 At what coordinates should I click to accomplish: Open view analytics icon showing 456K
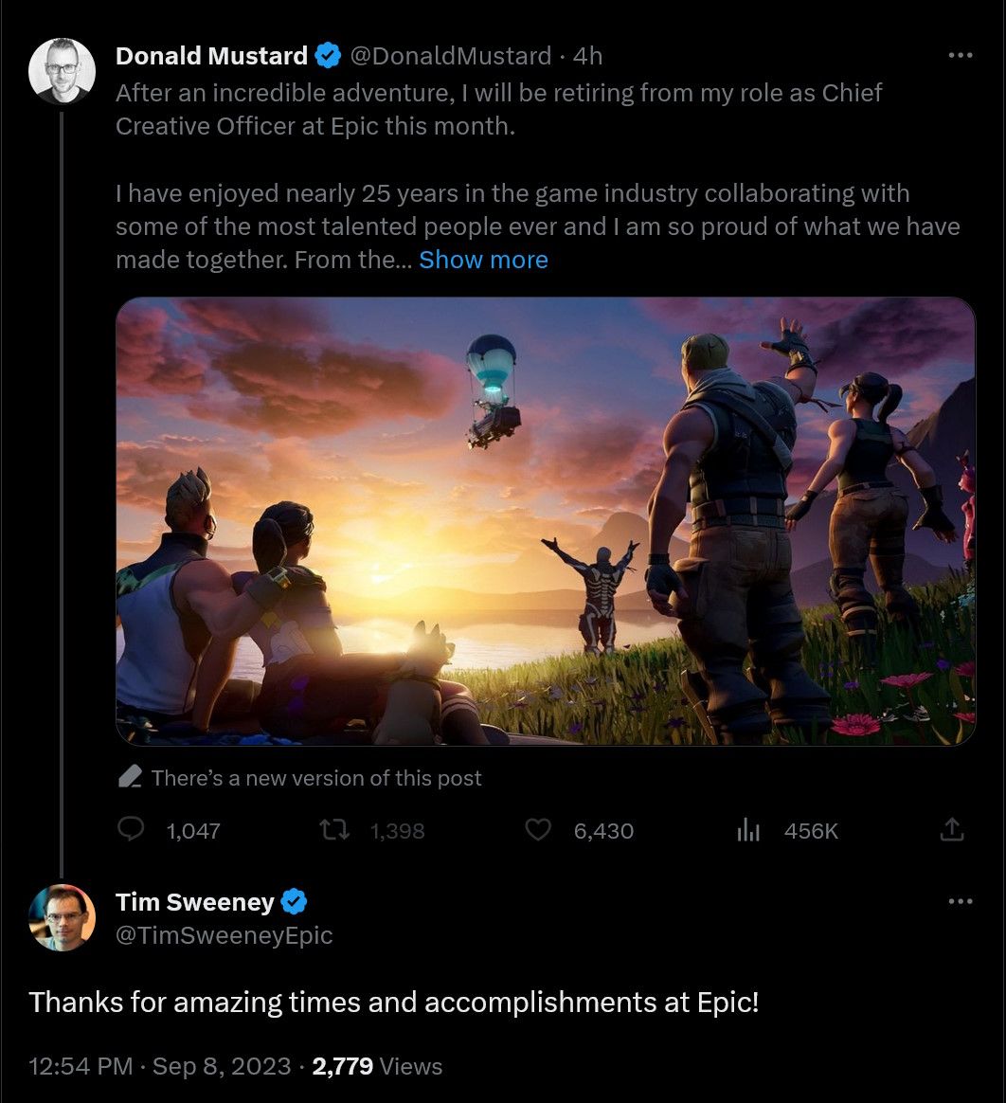[749, 831]
